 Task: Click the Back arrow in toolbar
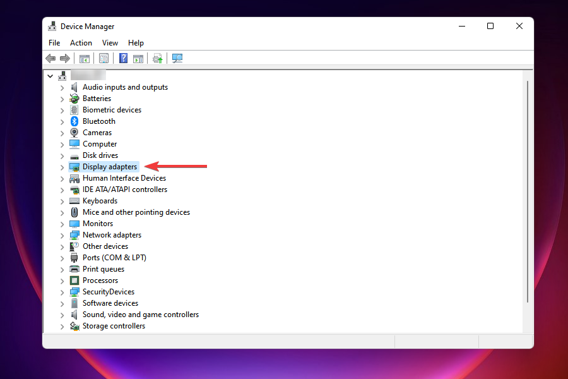pos(50,59)
